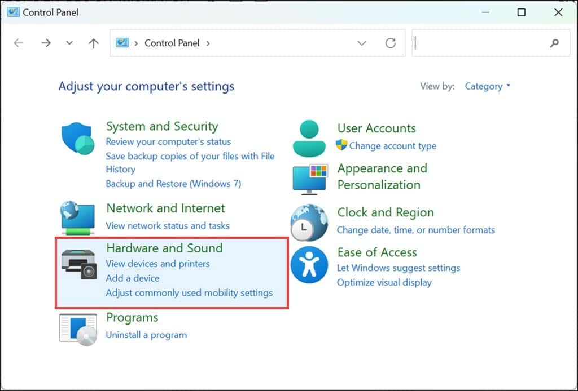The height and width of the screenshot is (391, 578).
Task: Maximize the Control Panel window
Action: tap(521, 12)
